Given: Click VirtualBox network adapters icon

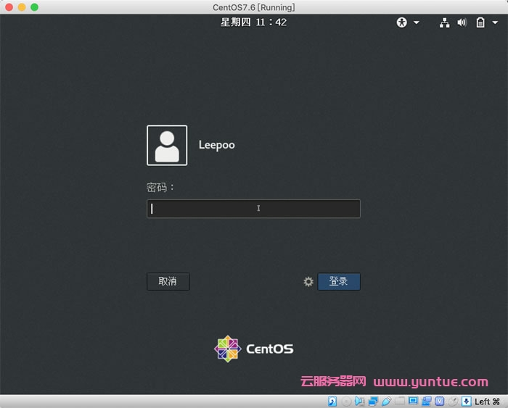Looking at the screenshot, I should pos(373,401).
